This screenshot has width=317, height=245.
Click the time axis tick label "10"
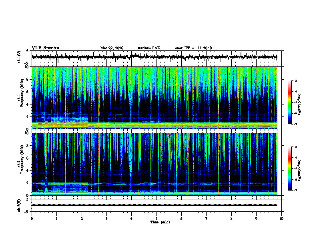coord(281,219)
